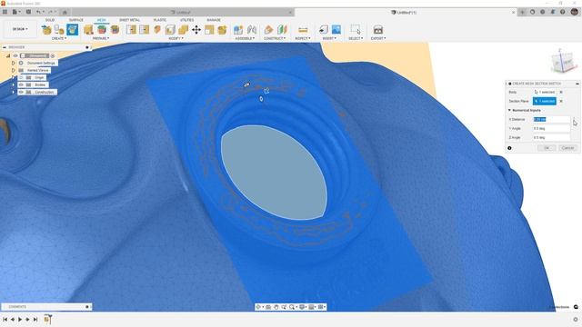Click the Orbit icon in navigation bar

pos(258,307)
